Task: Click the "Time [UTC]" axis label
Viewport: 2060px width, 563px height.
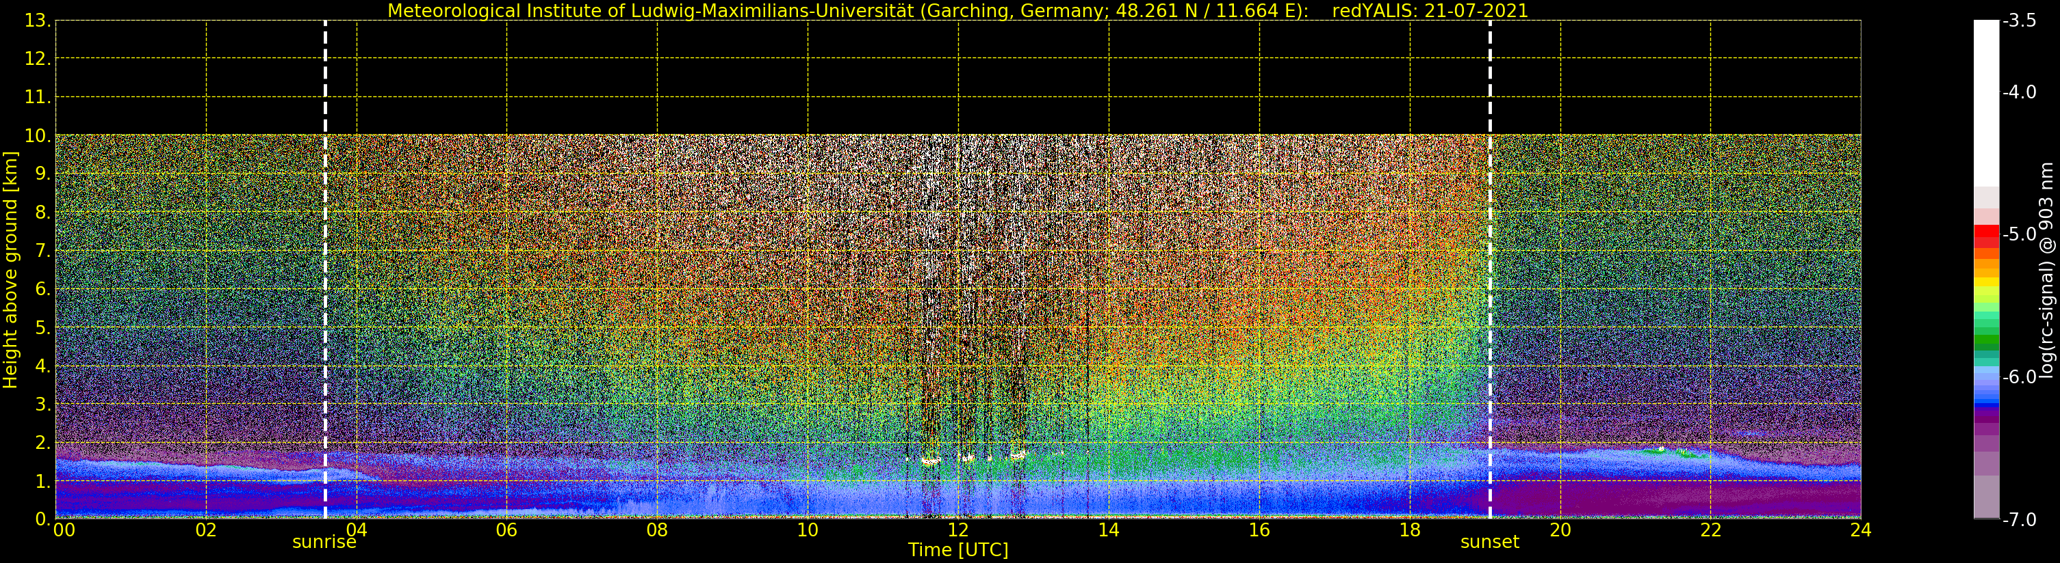Action: (957, 550)
